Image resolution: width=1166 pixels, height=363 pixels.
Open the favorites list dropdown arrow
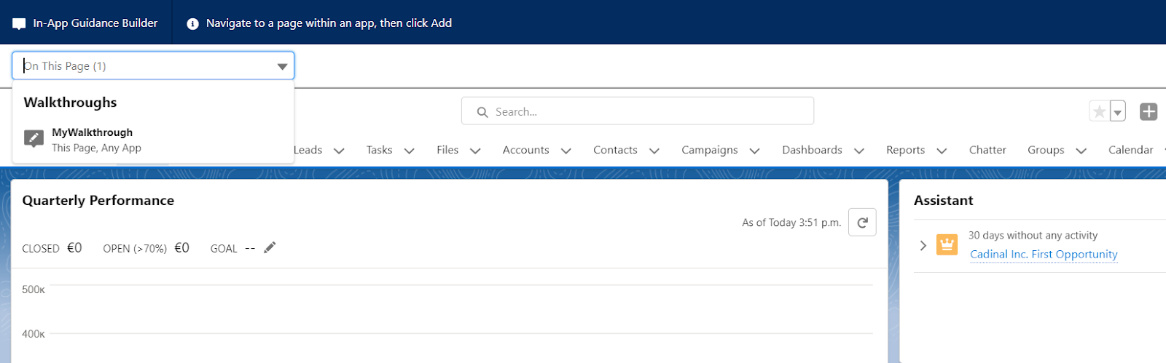pyautogui.click(x=1118, y=112)
